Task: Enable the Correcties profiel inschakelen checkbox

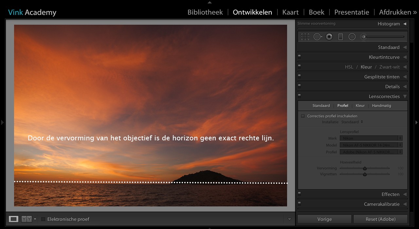Action: pyautogui.click(x=303, y=116)
